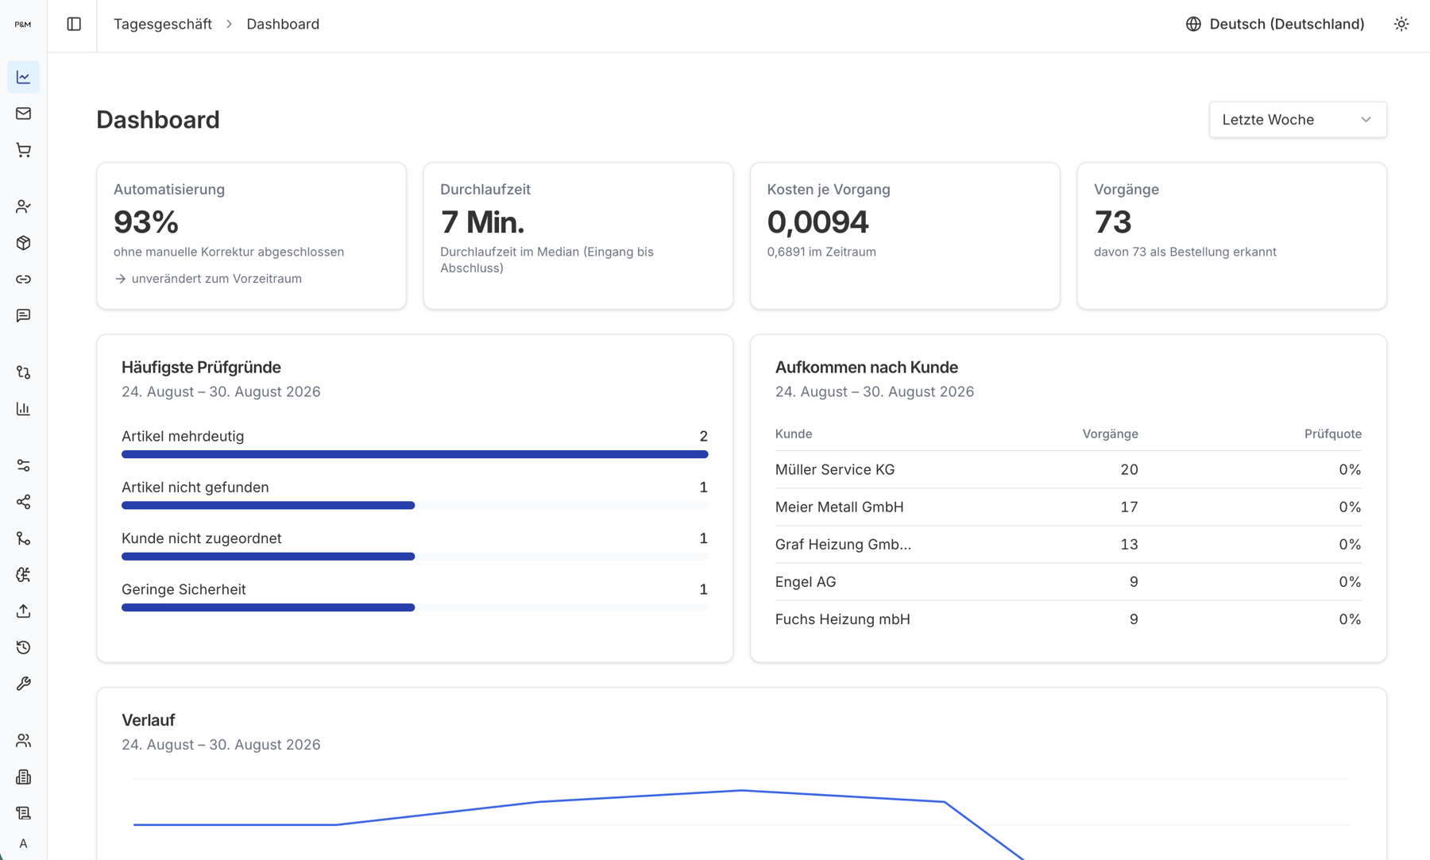Open the Deutsch (Deutschland) language selector
The width and height of the screenshot is (1430, 860).
tap(1275, 24)
